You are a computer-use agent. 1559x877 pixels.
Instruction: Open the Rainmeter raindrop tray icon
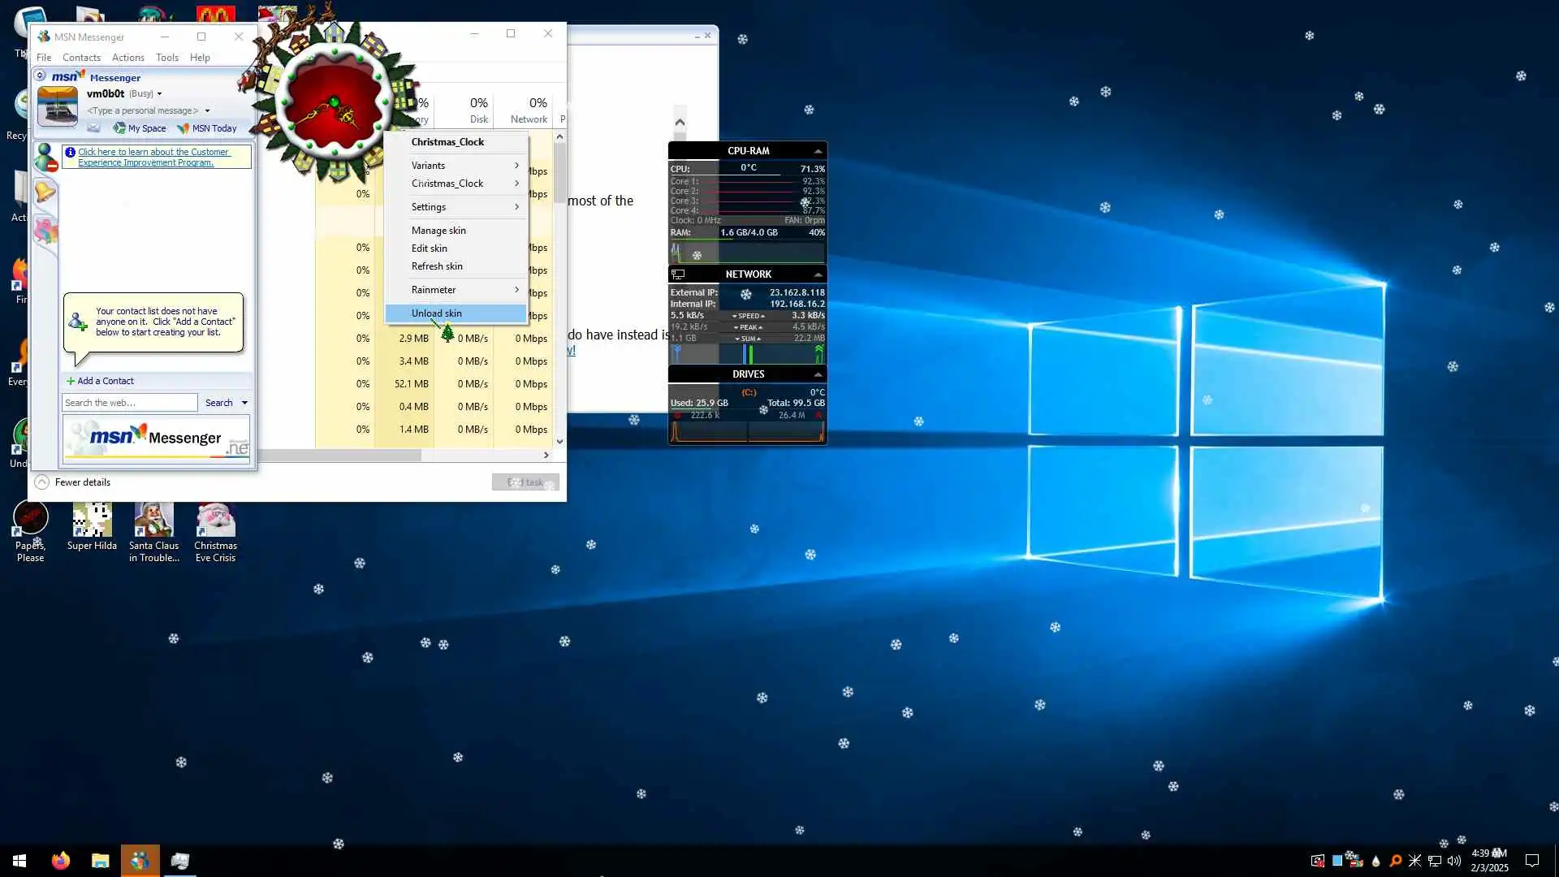coord(1375,861)
